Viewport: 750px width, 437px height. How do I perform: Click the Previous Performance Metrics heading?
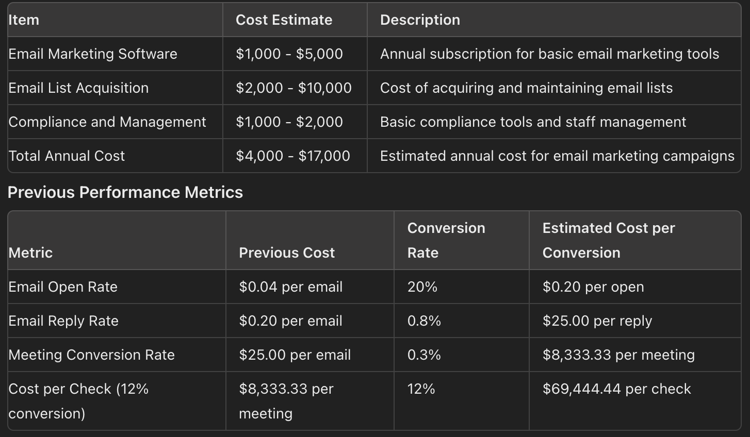[x=125, y=192]
